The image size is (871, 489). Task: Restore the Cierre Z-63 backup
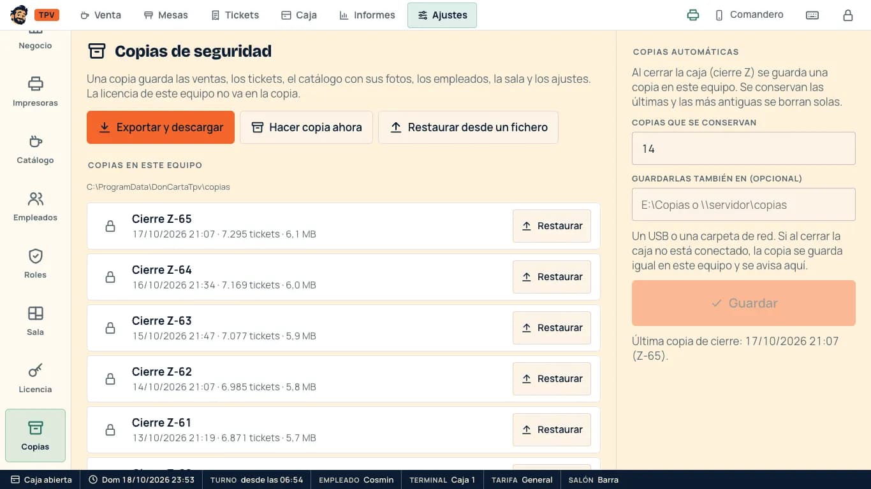[x=552, y=328]
